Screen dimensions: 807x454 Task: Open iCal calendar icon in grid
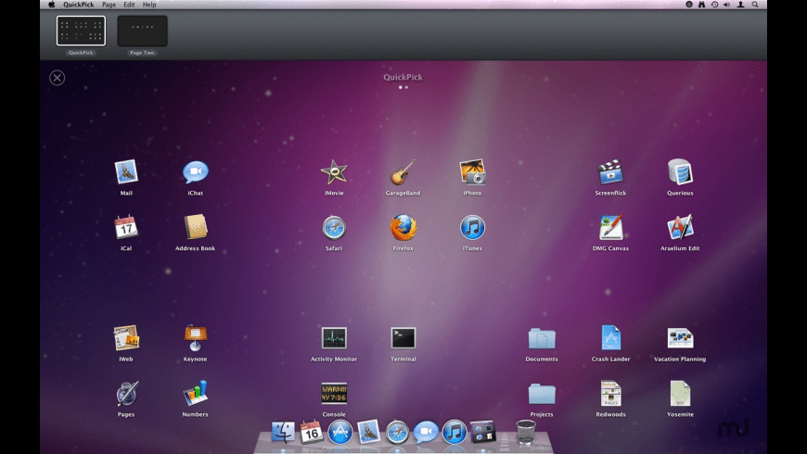(126, 227)
